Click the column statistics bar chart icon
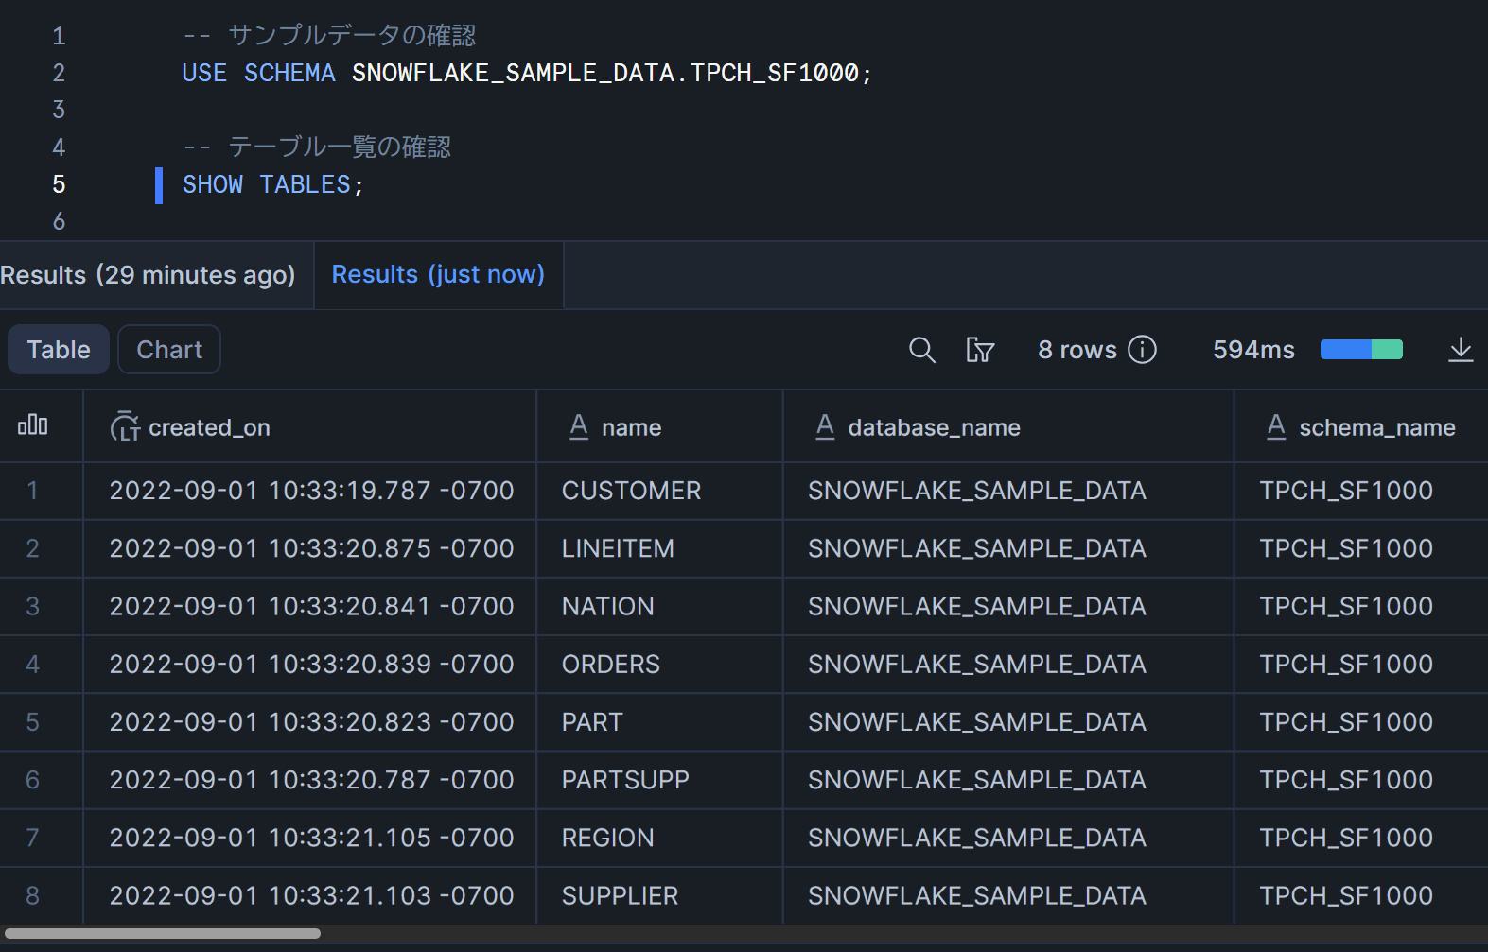The height and width of the screenshot is (952, 1488). pos(33,425)
